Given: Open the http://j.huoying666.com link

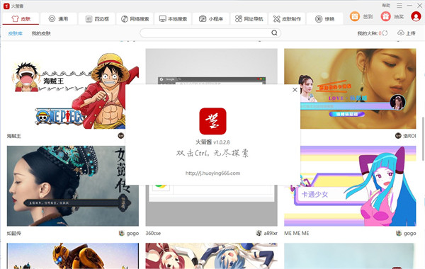Looking at the screenshot, I should 212,173.
